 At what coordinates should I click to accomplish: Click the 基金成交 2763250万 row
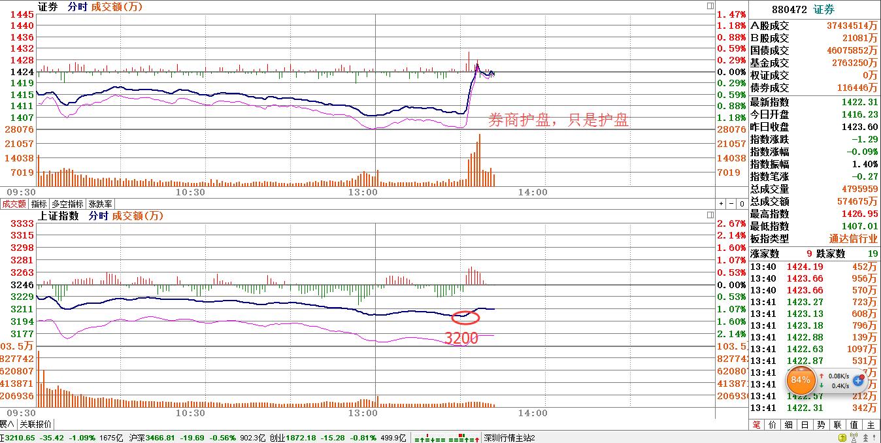(814, 63)
